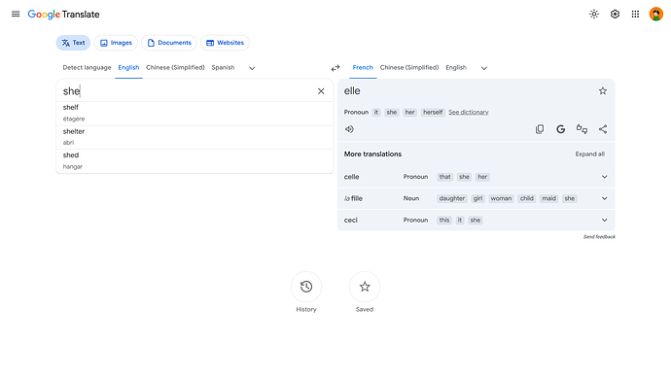
Task: Open the settings gear
Action: 615,15
